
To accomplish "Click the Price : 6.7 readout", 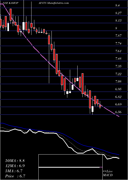I will point(15,176).
